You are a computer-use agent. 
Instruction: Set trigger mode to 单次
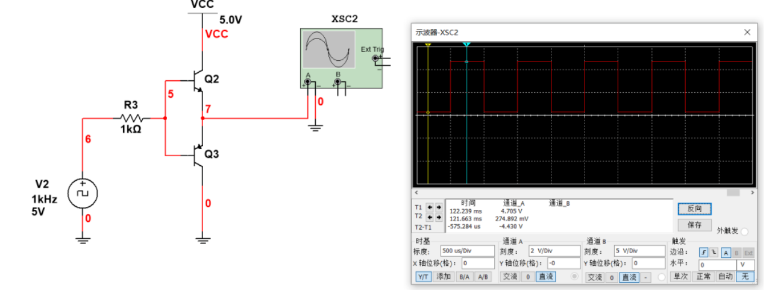[680, 277]
